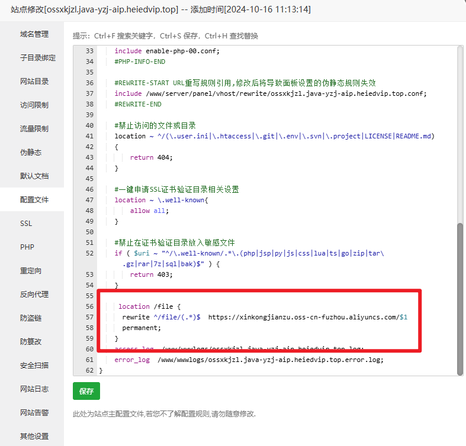Go to 访问限制 settings

(34, 105)
